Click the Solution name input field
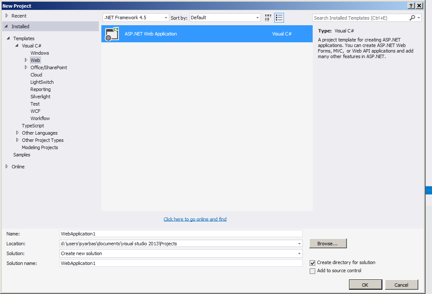 coord(181,263)
